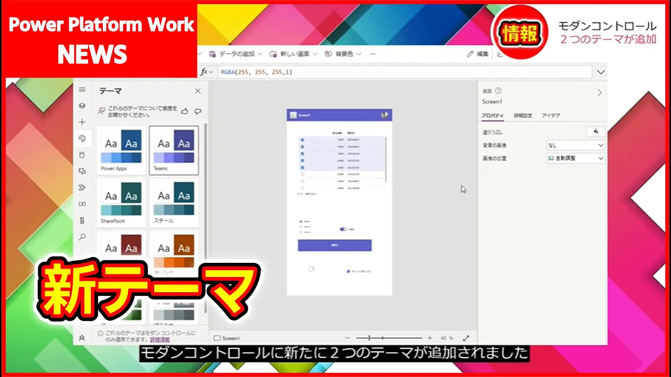Open the fx property selector dropdown
Viewport: 671px width, 377px height.
click(208, 72)
